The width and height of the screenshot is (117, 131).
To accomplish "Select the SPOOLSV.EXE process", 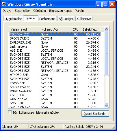I will 55,38.
